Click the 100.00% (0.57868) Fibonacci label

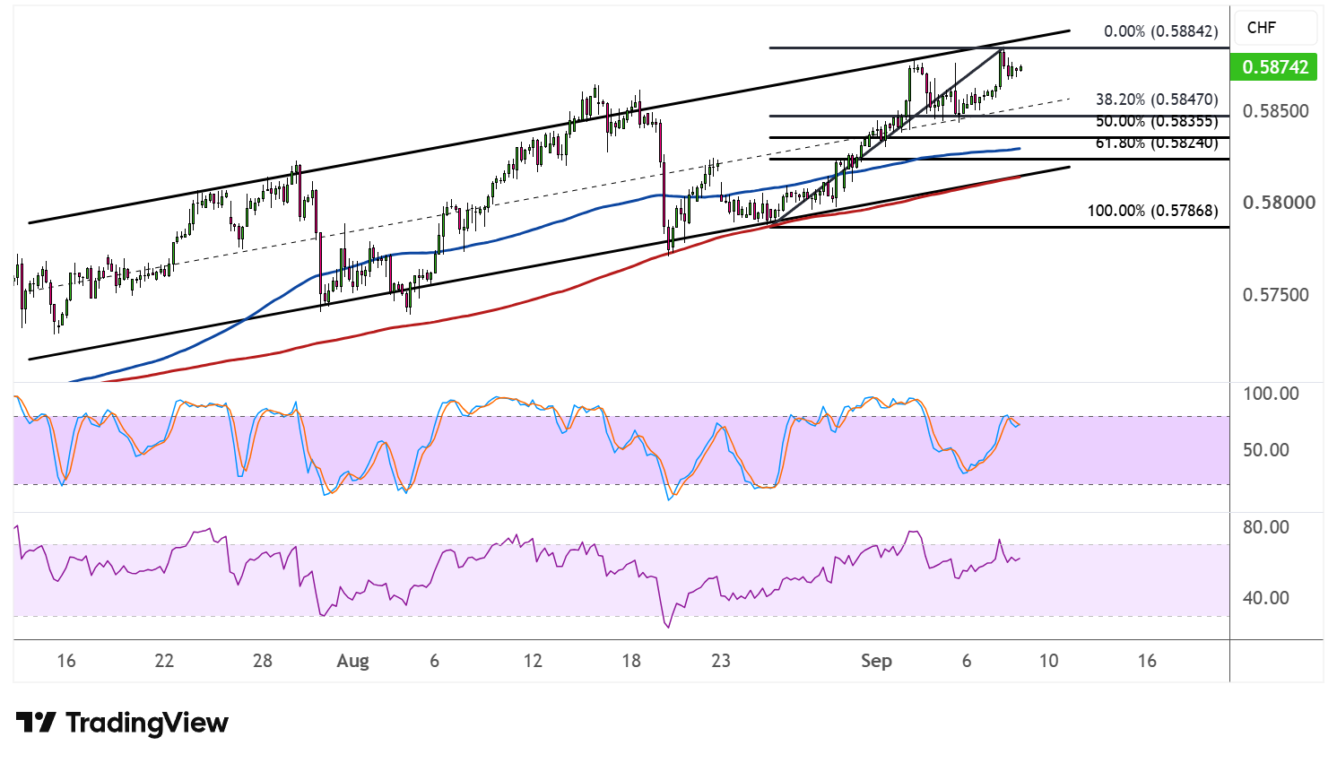1152,211
